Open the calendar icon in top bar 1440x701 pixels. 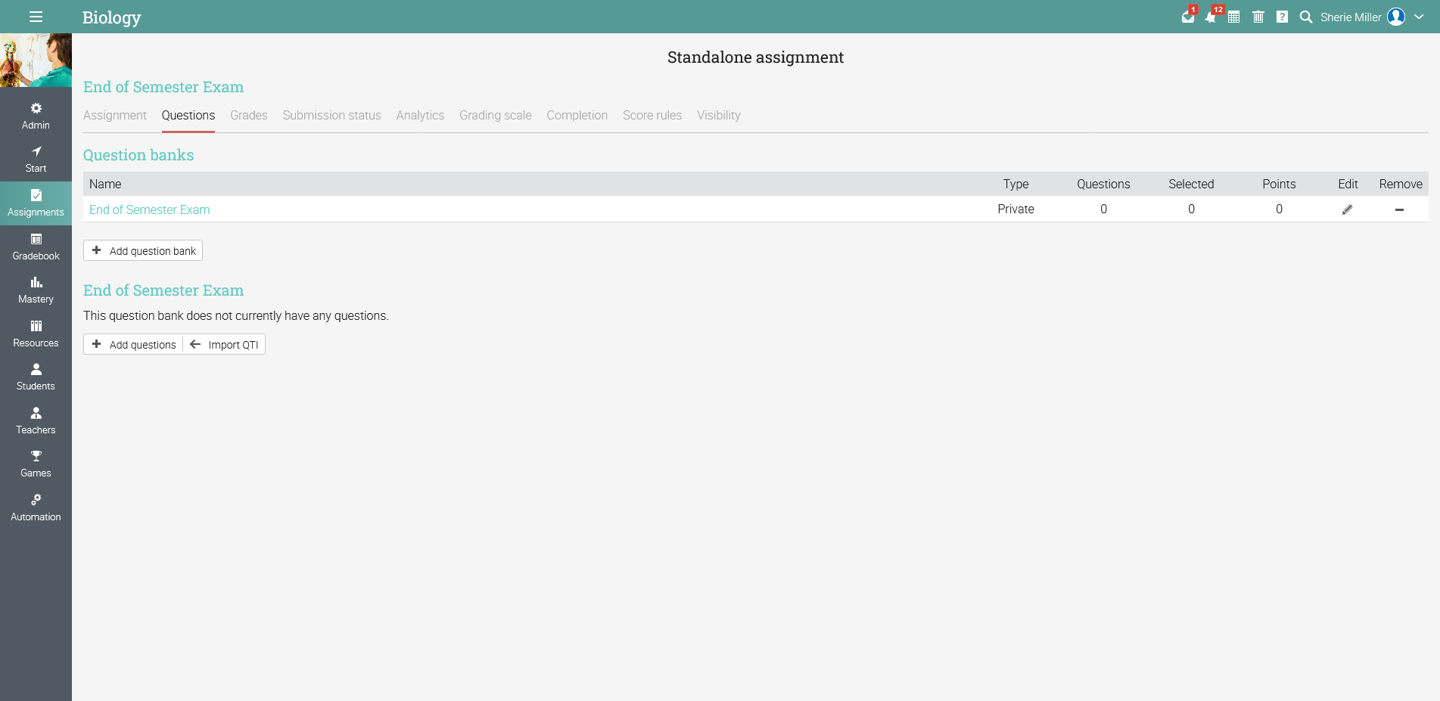[x=1234, y=17]
